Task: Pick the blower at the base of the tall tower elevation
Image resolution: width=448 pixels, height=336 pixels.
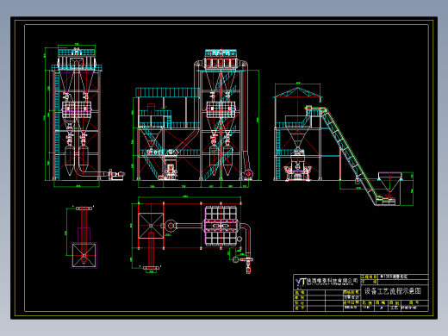Action: [116, 175]
